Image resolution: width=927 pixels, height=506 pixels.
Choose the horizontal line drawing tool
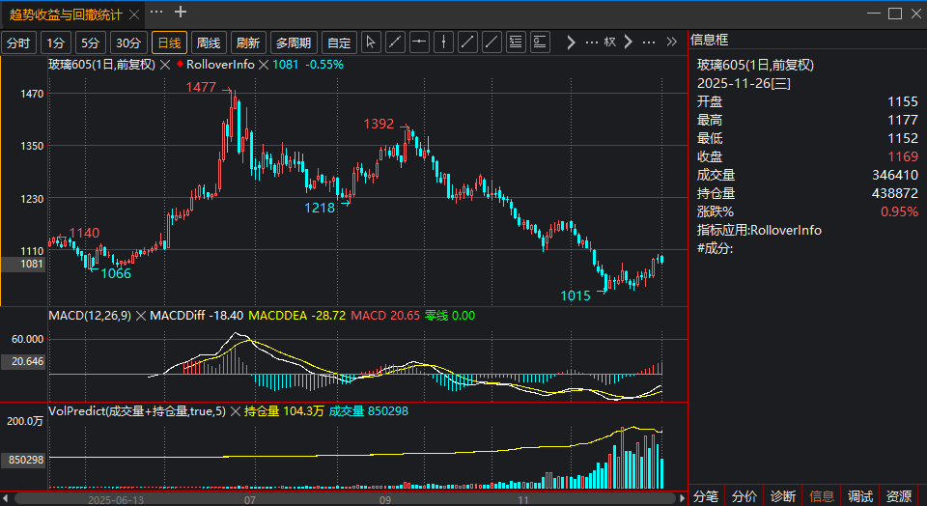(419, 42)
